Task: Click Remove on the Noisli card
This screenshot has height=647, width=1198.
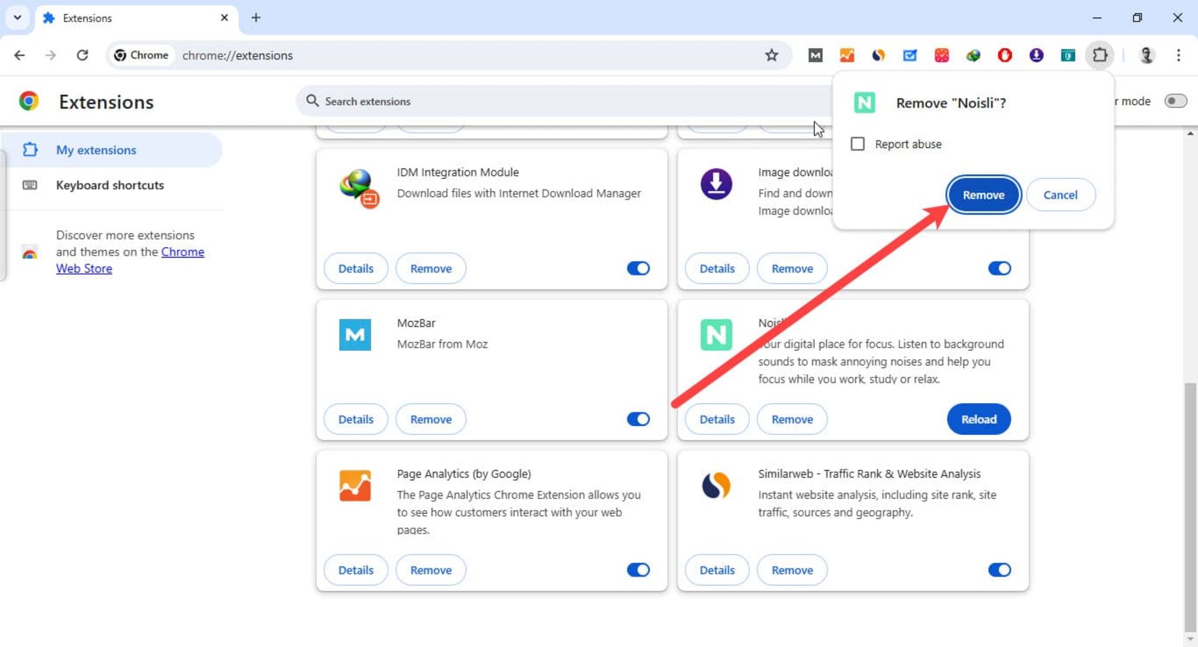Action: coord(792,419)
